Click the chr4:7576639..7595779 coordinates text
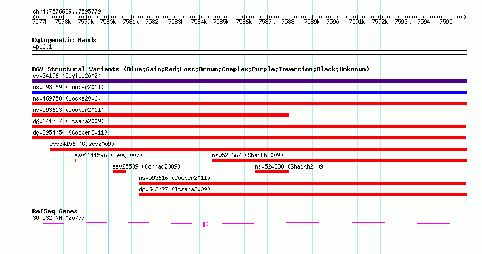This screenshot has width=482, height=254. click(x=67, y=11)
